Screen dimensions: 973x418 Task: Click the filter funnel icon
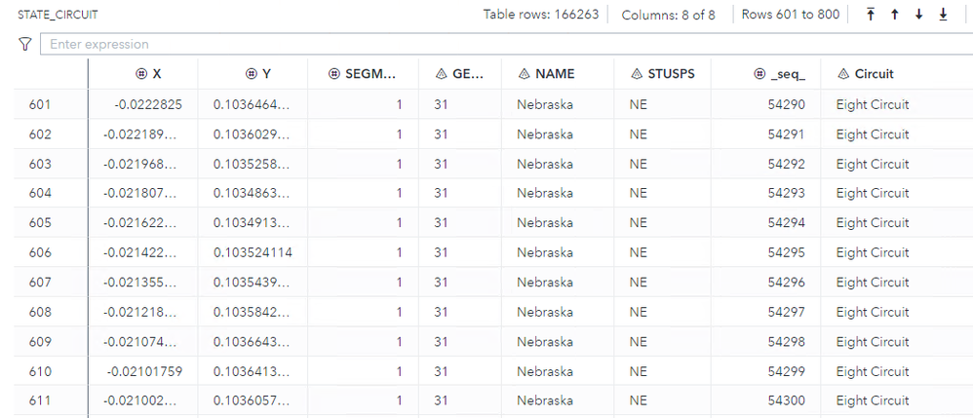[24, 44]
